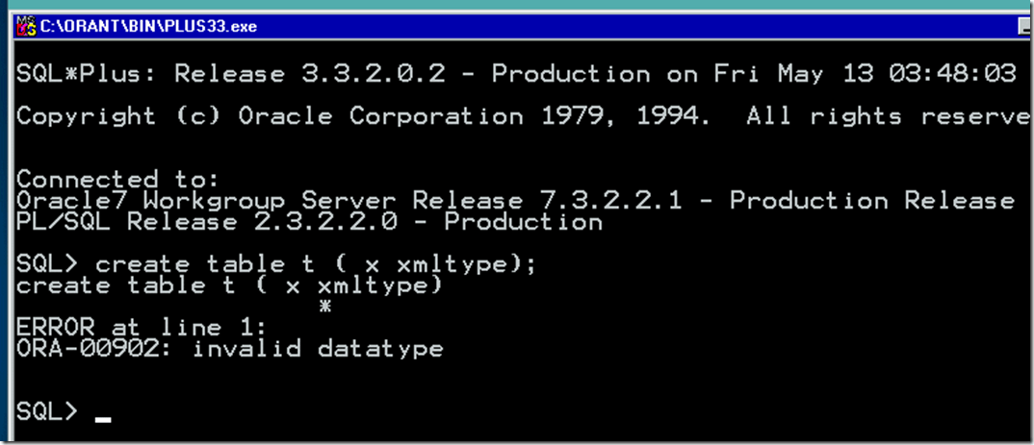Viewport: 1034px width, 445px height.
Task: Click the blinking cursor at the last SQL prompt
Action: (103, 419)
